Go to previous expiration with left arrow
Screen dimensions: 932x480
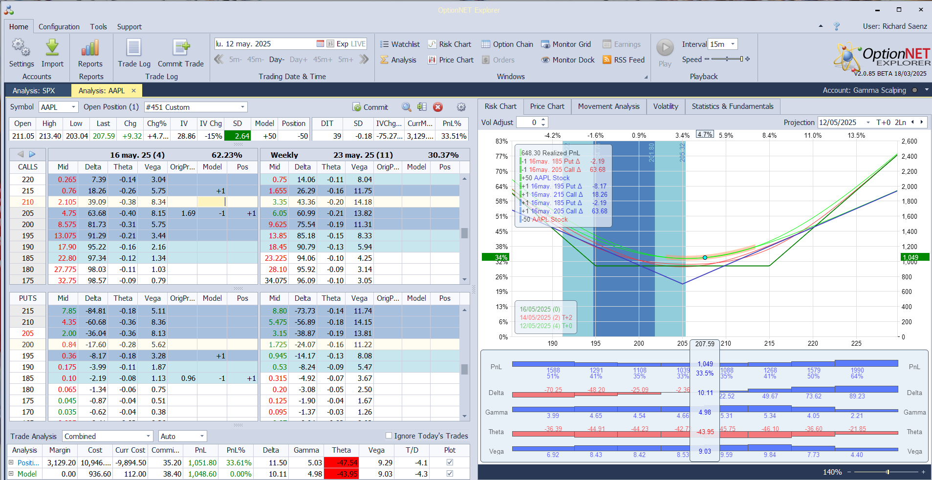[x=21, y=154]
